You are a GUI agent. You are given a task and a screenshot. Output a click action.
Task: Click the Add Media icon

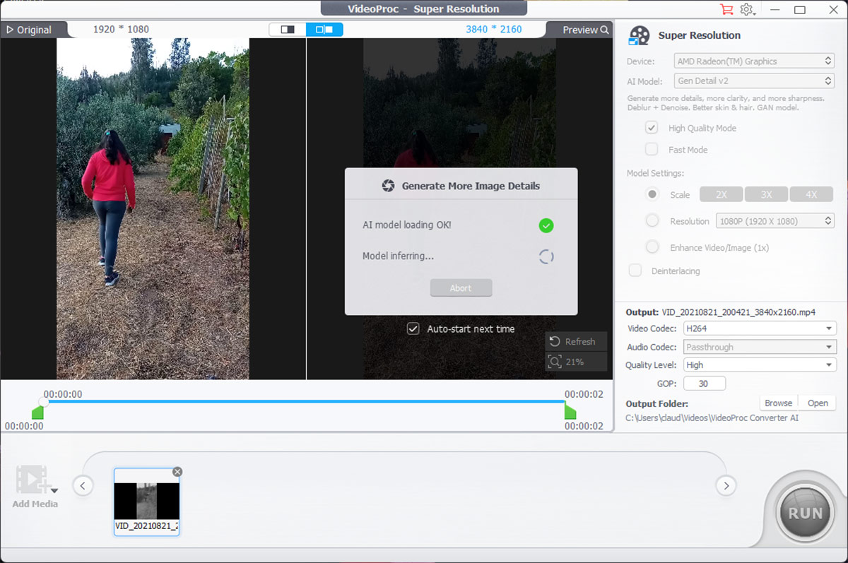pyautogui.click(x=31, y=480)
